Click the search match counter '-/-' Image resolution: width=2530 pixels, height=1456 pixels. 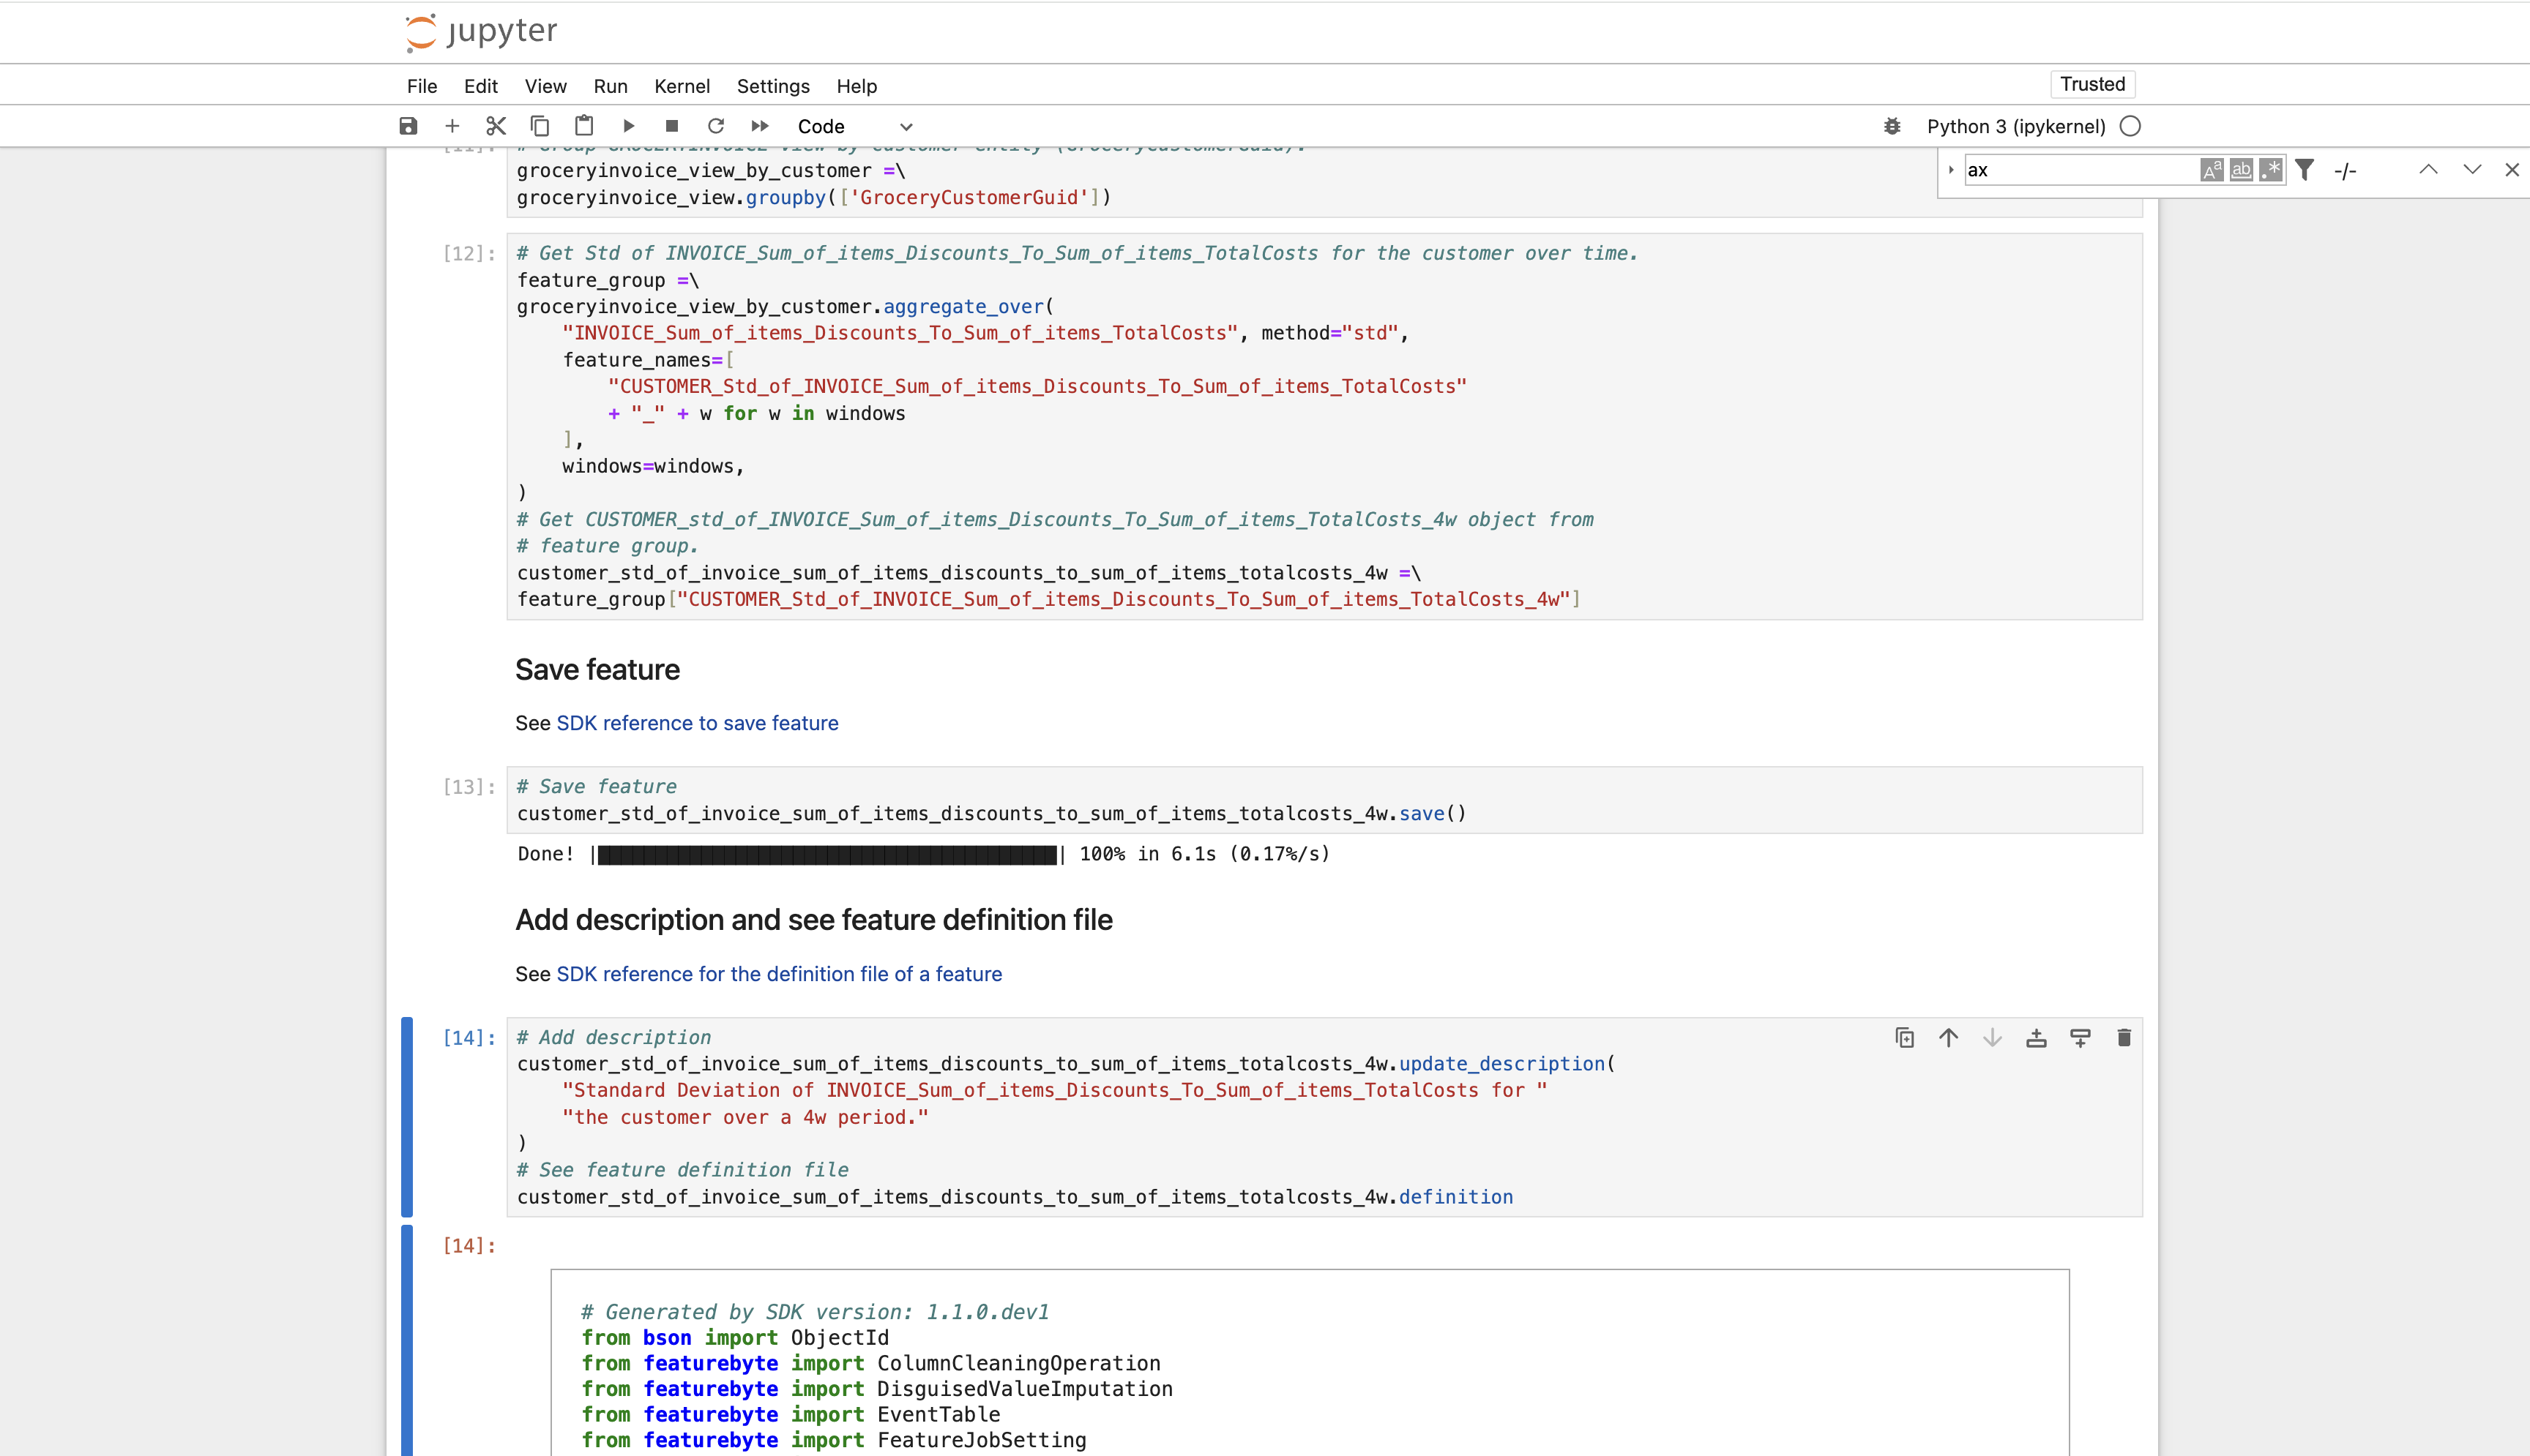[2346, 171]
